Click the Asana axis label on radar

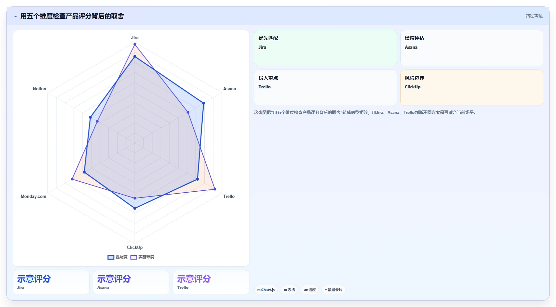[x=229, y=89]
